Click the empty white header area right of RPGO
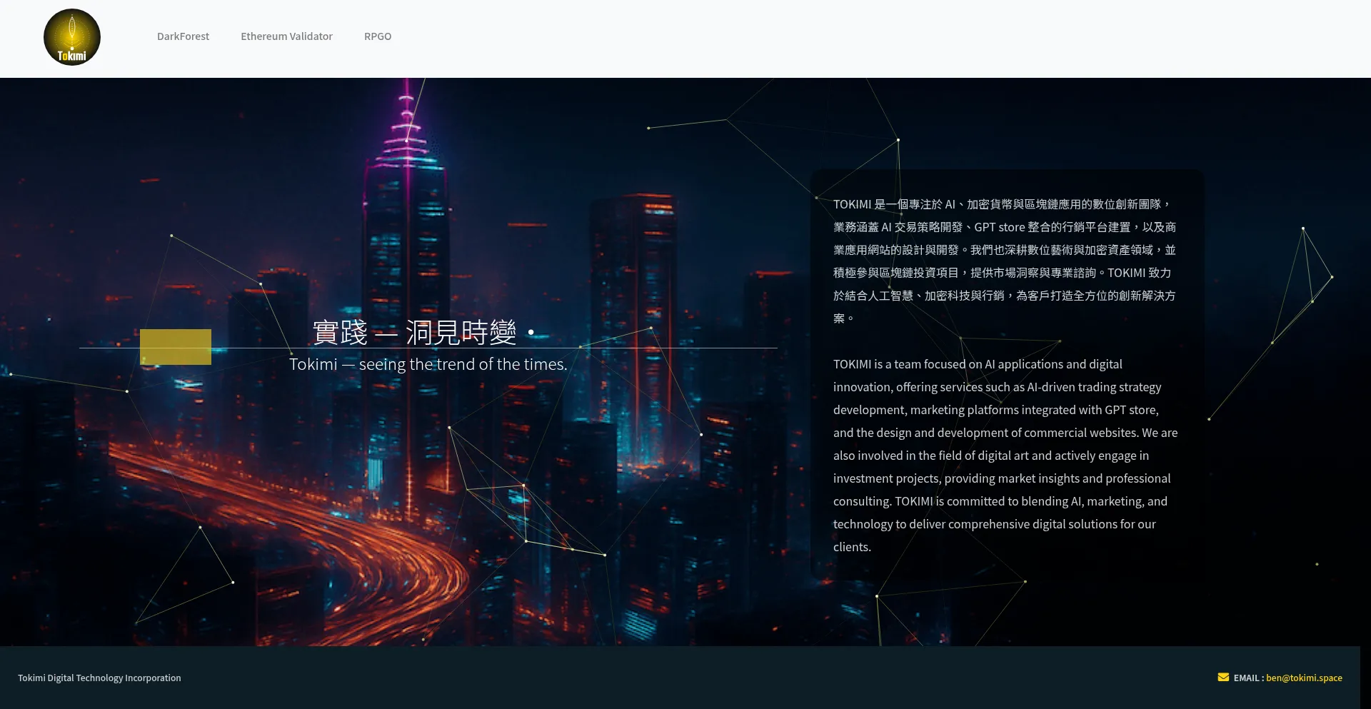The width and height of the screenshot is (1371, 709). pyautogui.click(x=857, y=37)
